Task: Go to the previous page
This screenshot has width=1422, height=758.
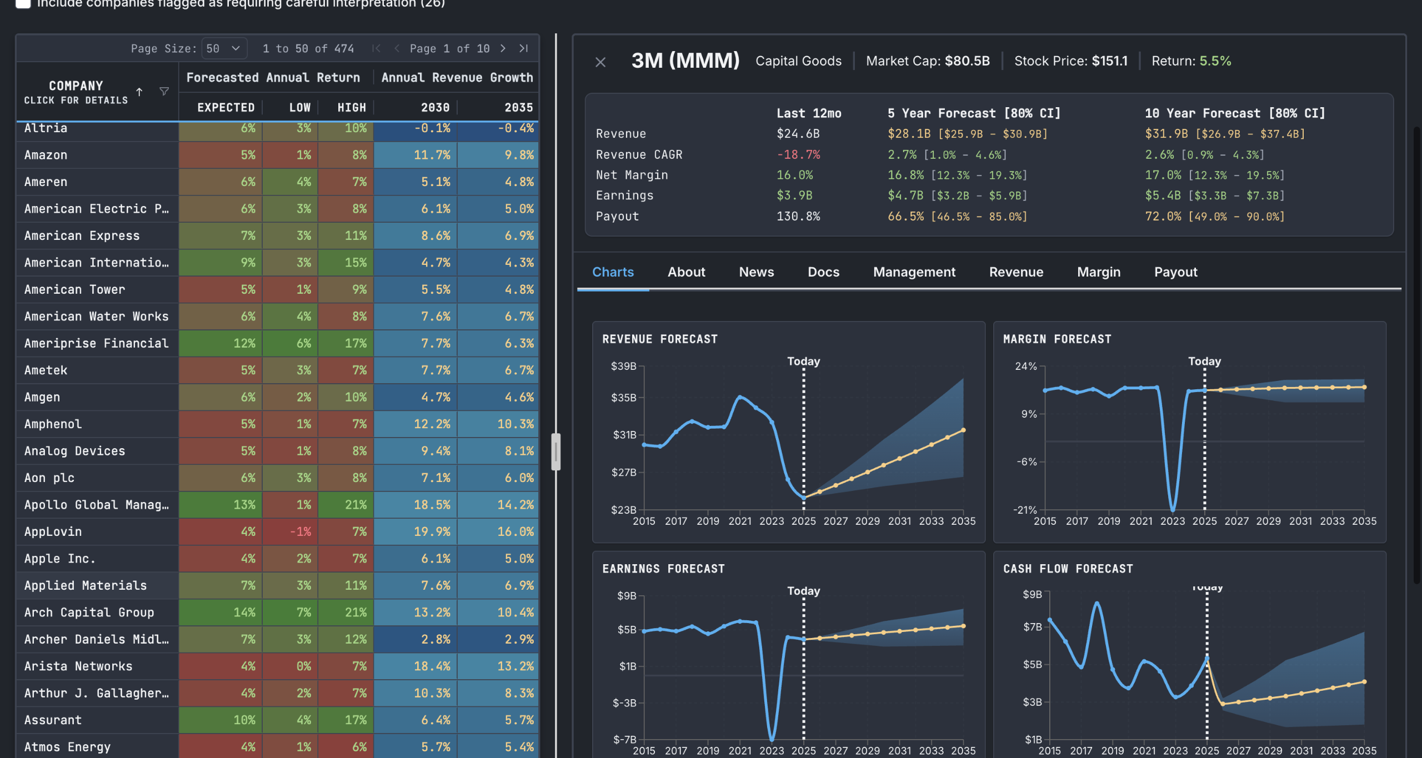Action: (x=397, y=49)
